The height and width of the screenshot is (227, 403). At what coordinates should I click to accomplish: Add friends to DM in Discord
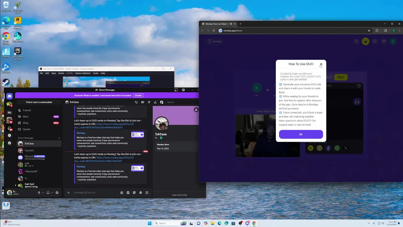155,102
